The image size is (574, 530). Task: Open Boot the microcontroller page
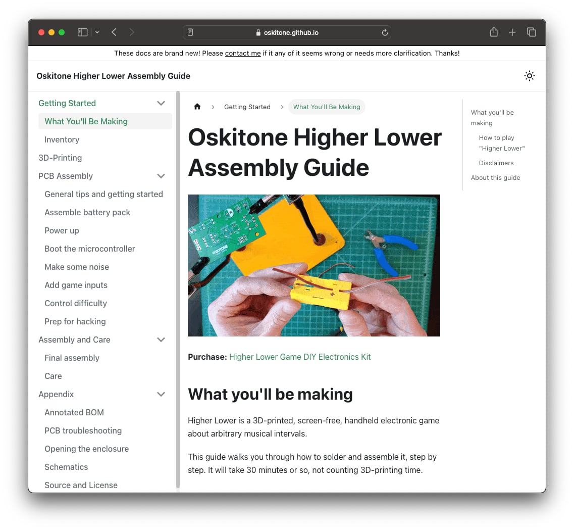[x=90, y=249]
